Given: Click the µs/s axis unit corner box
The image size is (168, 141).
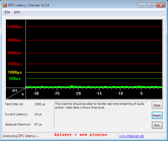Looking at the screenshot, I should 16,94.
